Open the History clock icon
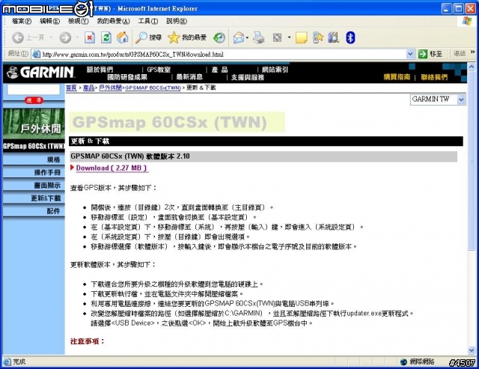This screenshot has height=369, width=479. (x=219, y=37)
